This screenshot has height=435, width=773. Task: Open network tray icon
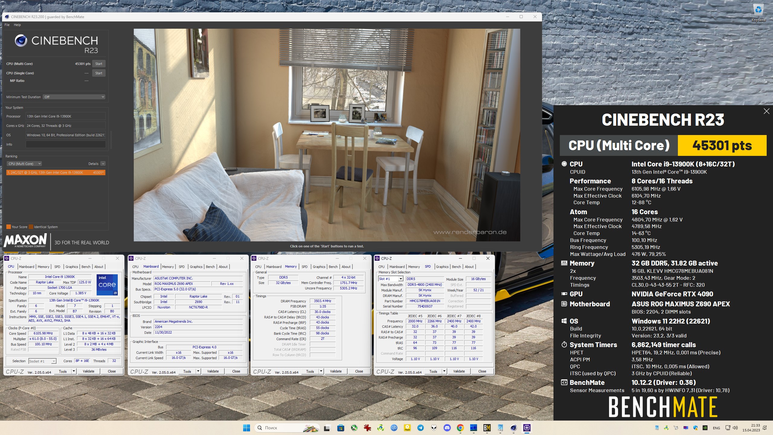(x=728, y=428)
